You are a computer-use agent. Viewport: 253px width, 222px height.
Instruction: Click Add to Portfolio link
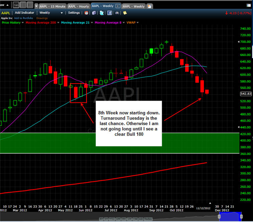tap(23, 18)
